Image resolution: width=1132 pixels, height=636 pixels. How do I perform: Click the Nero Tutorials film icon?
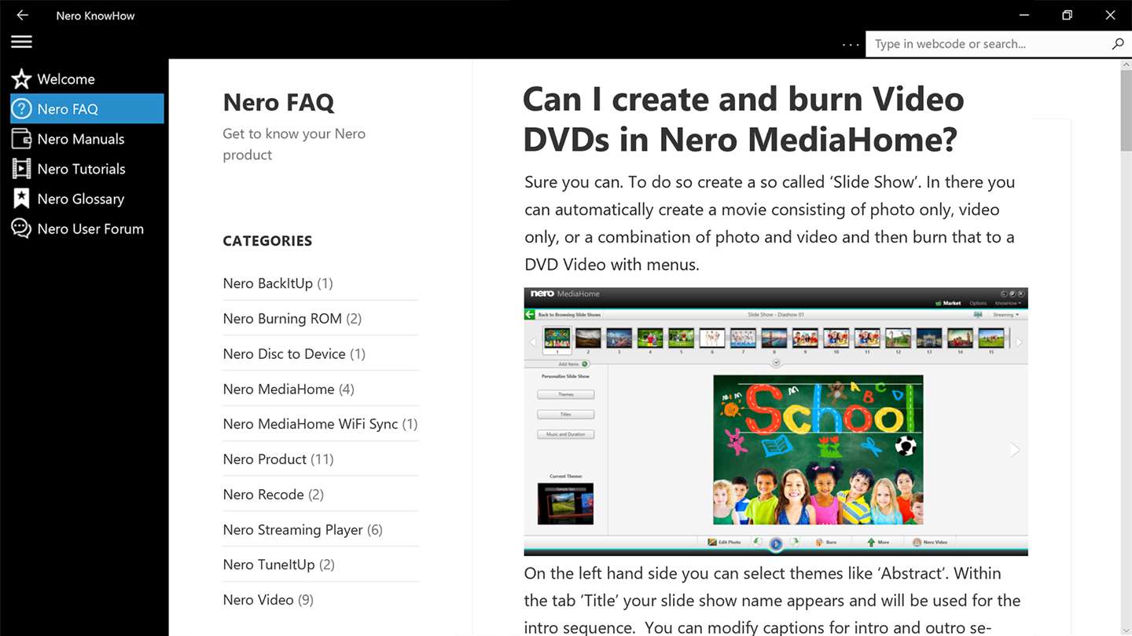click(21, 168)
